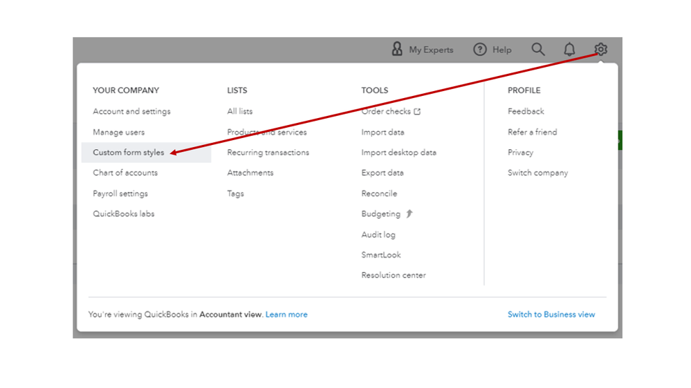Click Switch to Business view
The height and width of the screenshot is (388, 691).
coord(551,314)
